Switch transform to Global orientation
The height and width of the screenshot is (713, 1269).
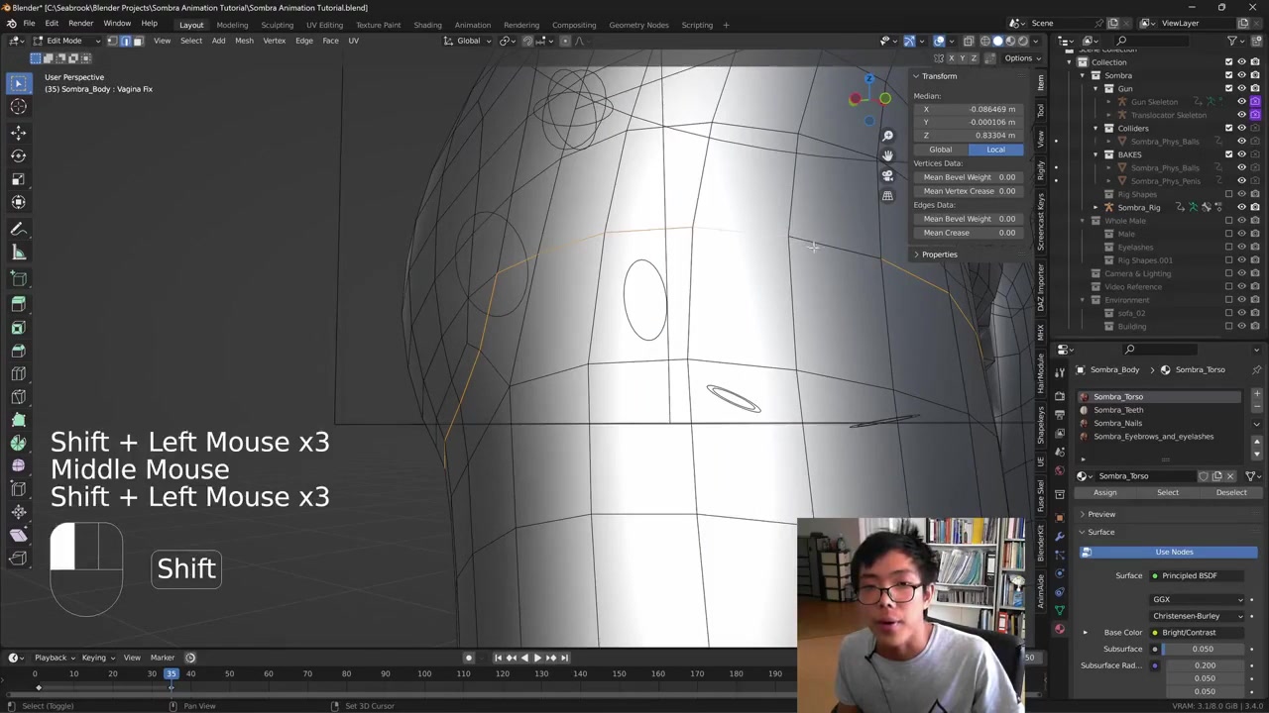pyautogui.click(x=940, y=150)
